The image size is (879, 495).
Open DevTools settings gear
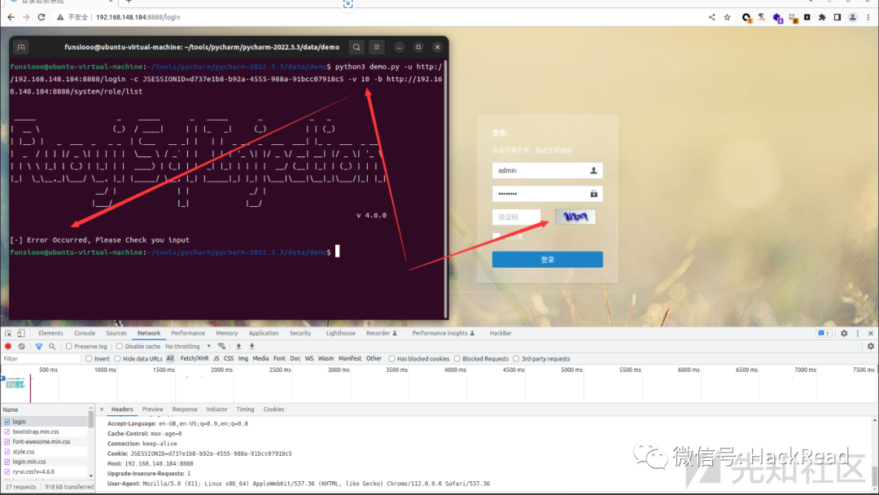point(844,333)
